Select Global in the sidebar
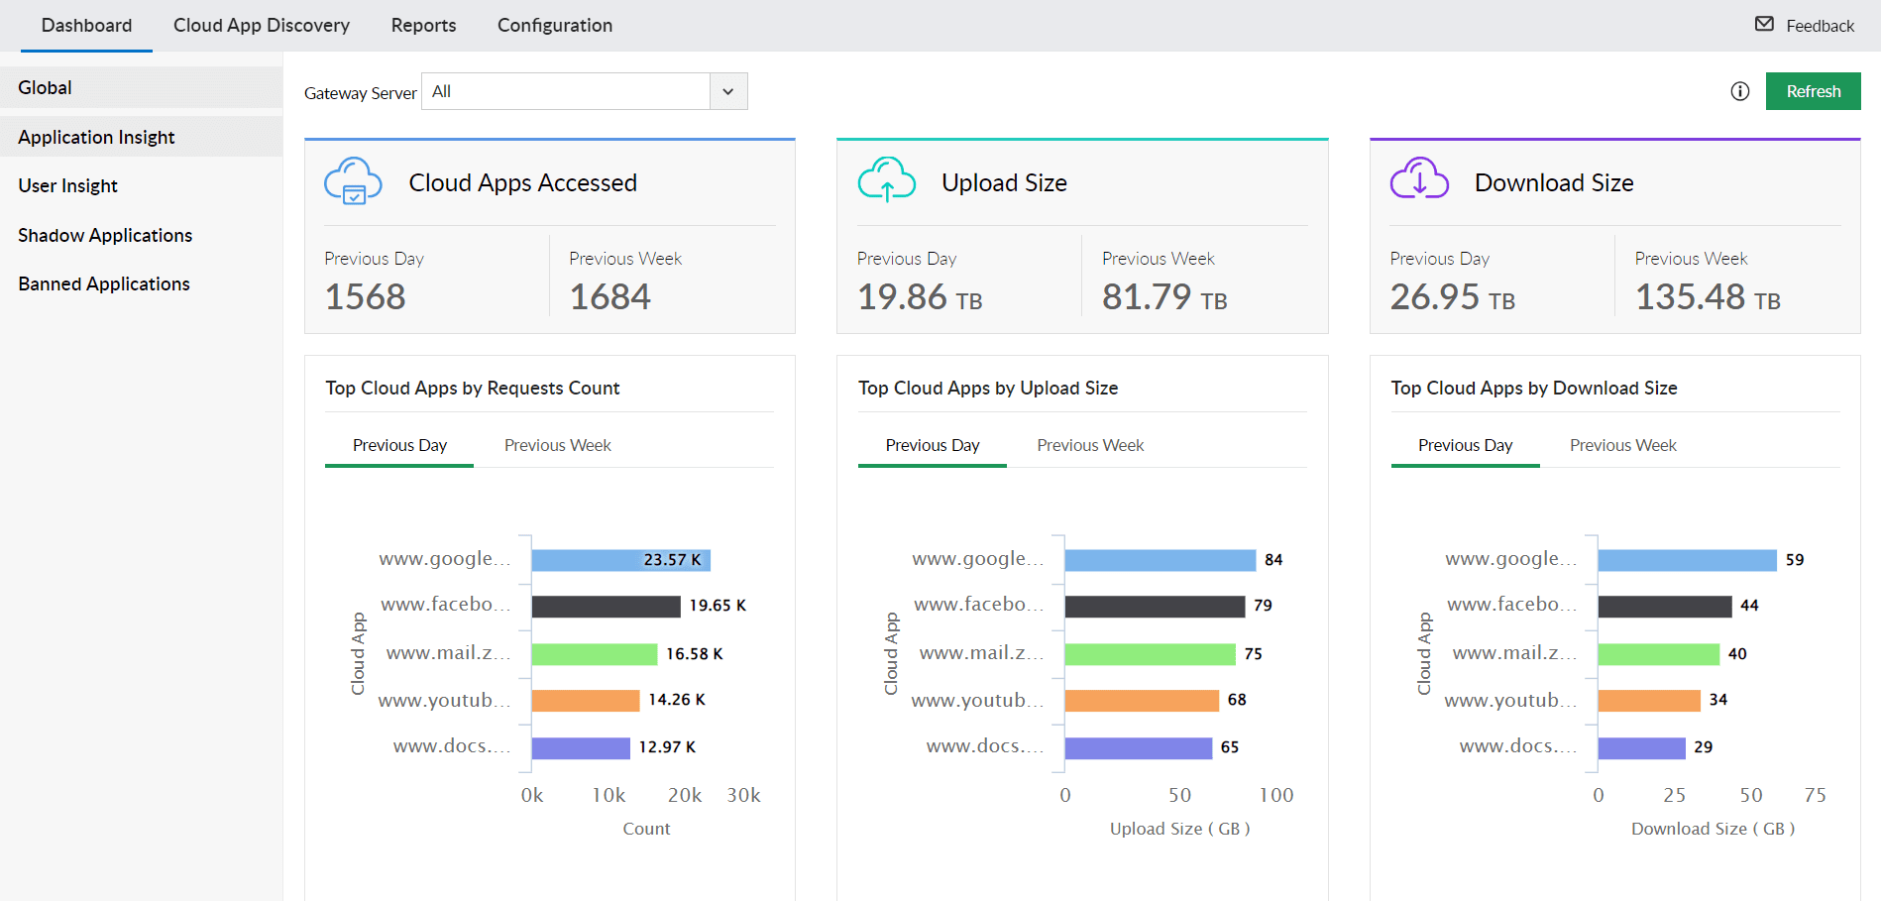1881x901 pixels. 45,87
